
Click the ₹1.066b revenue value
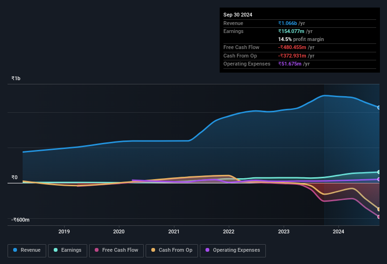[x=288, y=23]
